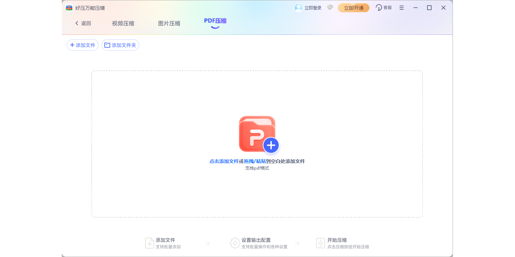Click the add file step icon at bottom
Viewport: 515px width, 257px height.
[x=149, y=243]
